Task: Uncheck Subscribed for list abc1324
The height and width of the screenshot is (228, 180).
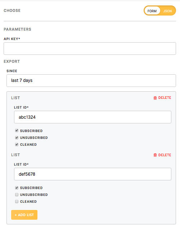Action: point(17,131)
